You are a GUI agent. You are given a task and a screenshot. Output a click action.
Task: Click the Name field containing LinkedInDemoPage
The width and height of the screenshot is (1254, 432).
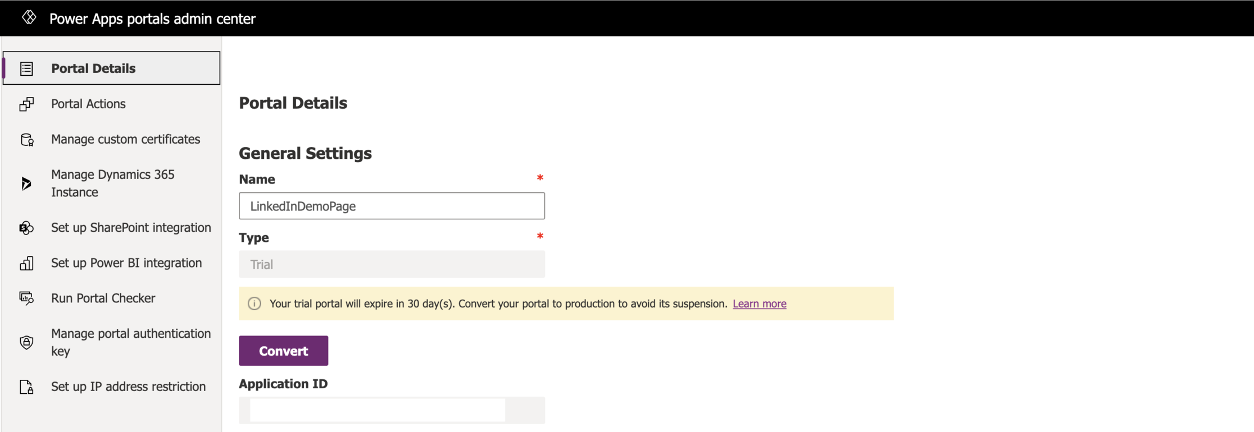pyautogui.click(x=392, y=206)
